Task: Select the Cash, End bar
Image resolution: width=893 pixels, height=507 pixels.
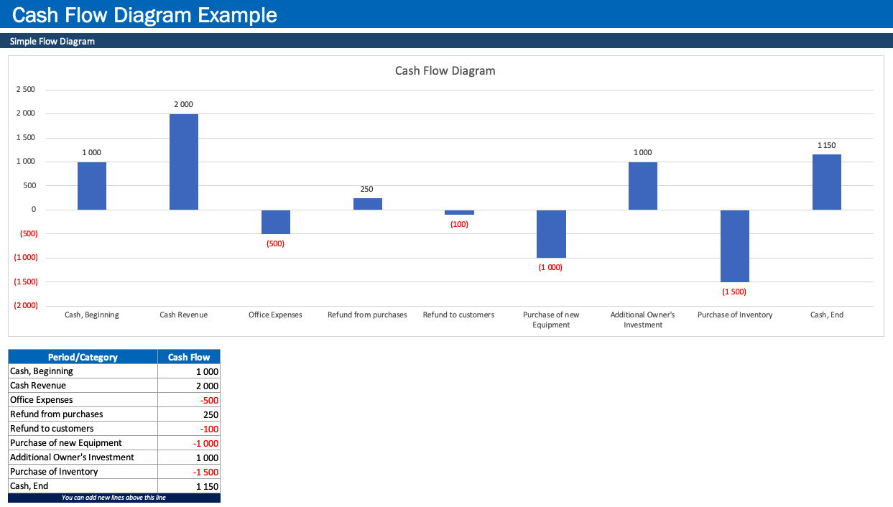Action: pos(827,182)
